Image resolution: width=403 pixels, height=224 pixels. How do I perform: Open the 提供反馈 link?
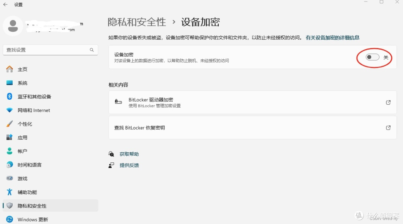tap(129, 165)
